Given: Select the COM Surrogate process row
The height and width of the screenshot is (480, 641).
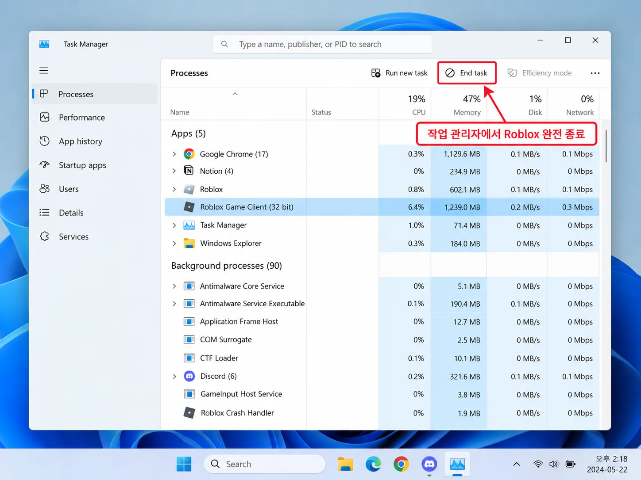Looking at the screenshot, I should tap(382, 339).
